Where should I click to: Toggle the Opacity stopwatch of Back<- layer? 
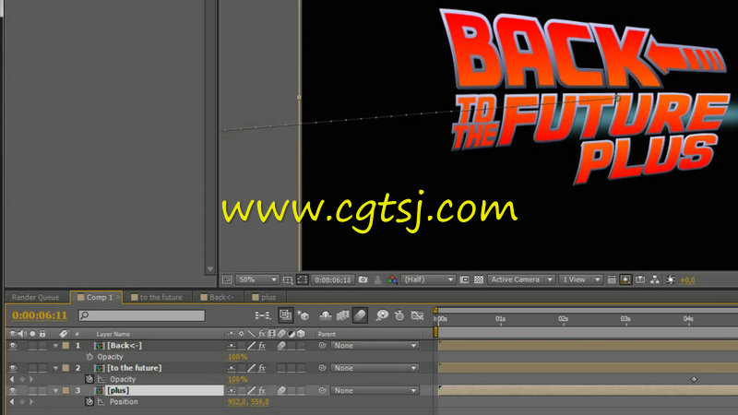89,357
